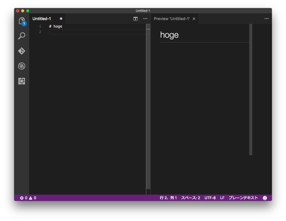Open the Debug view in activity bar
286x221 pixels.
pyautogui.click(x=22, y=66)
